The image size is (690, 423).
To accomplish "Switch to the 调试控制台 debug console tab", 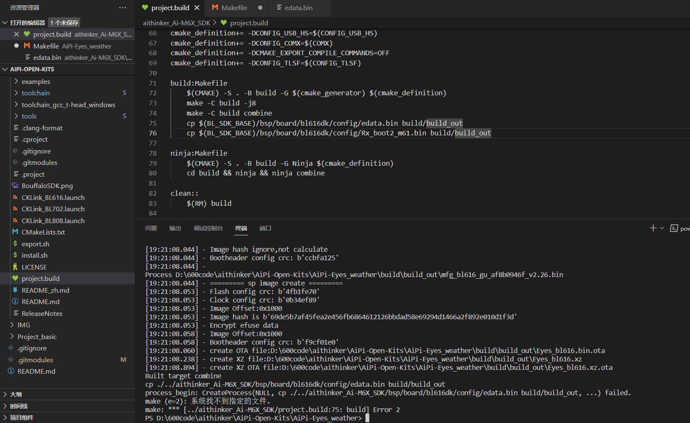I will coord(208,228).
